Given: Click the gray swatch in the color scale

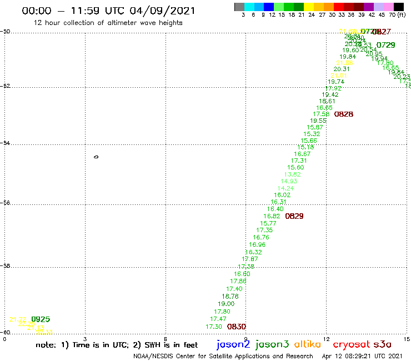Looking at the screenshot, I should click(x=239, y=7).
